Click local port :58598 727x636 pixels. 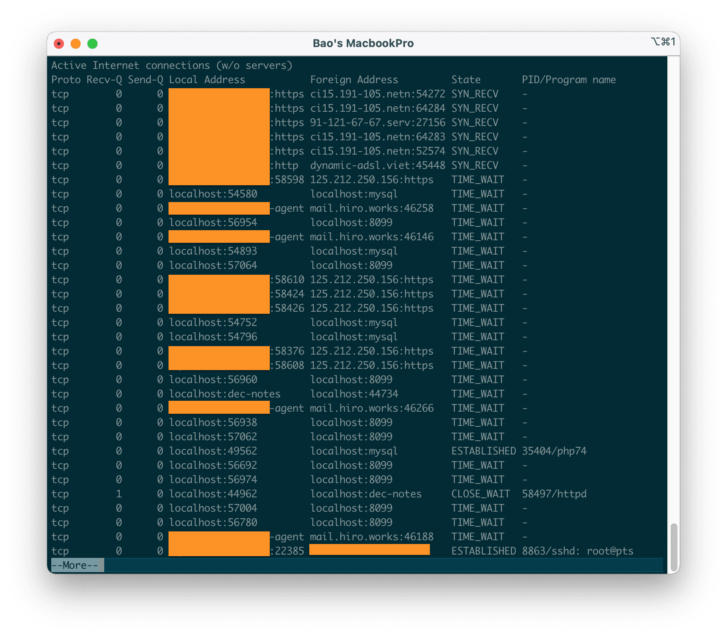pyautogui.click(x=287, y=180)
